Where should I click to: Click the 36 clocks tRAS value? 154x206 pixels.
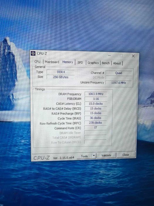(x=96, y=118)
